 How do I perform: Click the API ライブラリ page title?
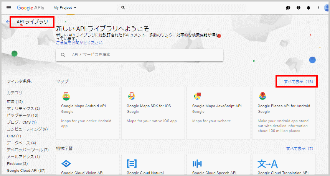32,21
